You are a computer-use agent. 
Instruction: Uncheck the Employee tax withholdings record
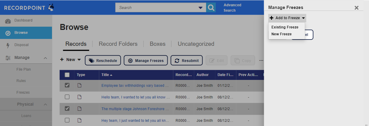67,85
